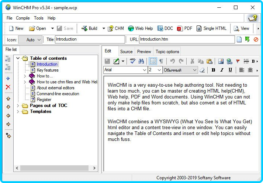The width and height of the screenshot is (263, 183).
Task: Click the Web Help button
Action: [140, 28]
